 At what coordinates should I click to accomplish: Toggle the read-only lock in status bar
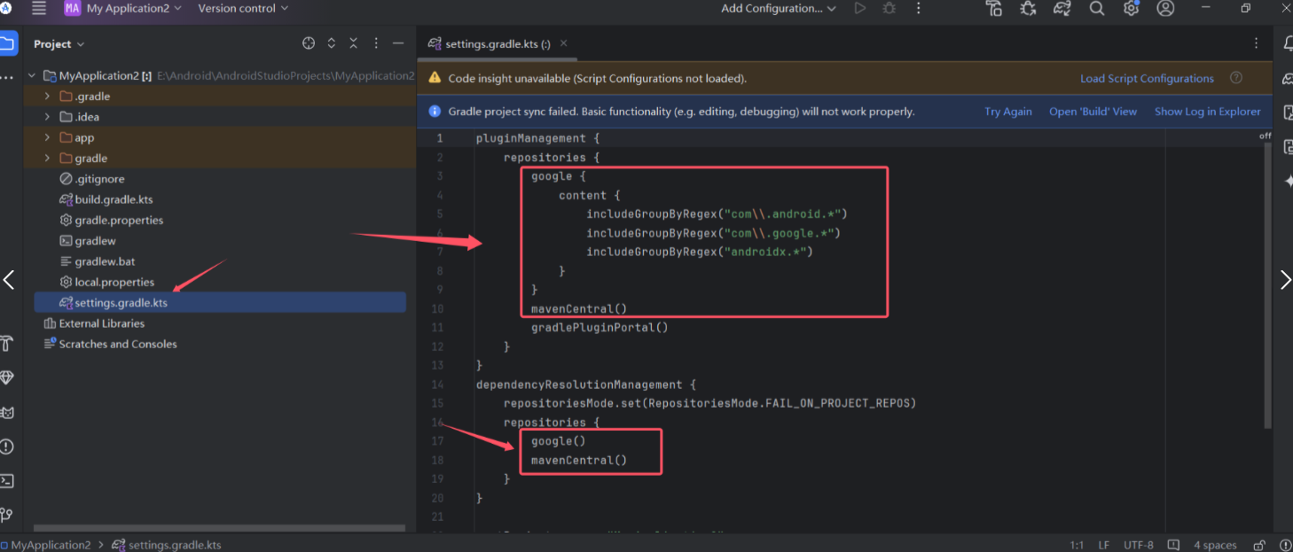1258,544
